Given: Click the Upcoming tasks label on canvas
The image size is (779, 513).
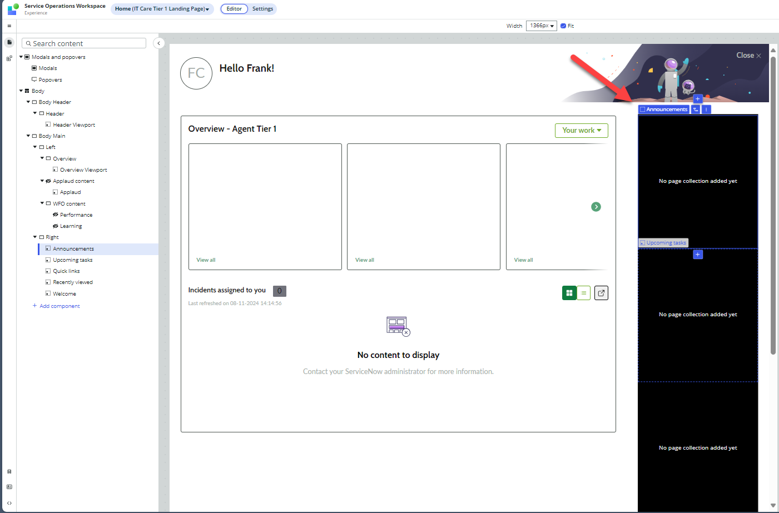Looking at the screenshot, I should [x=663, y=243].
